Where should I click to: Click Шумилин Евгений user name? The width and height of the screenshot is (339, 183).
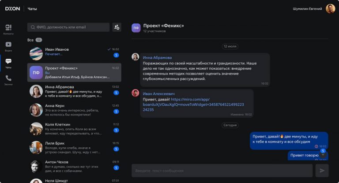tap(307, 9)
